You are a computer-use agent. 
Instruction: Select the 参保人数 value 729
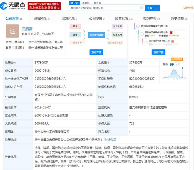[132, 124]
